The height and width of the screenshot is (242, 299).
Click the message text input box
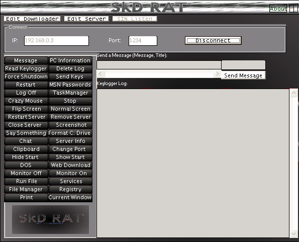(159, 65)
